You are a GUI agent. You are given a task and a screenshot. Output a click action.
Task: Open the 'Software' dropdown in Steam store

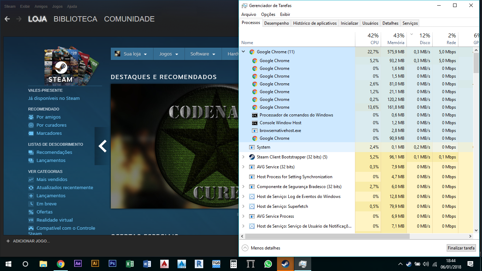point(203,54)
